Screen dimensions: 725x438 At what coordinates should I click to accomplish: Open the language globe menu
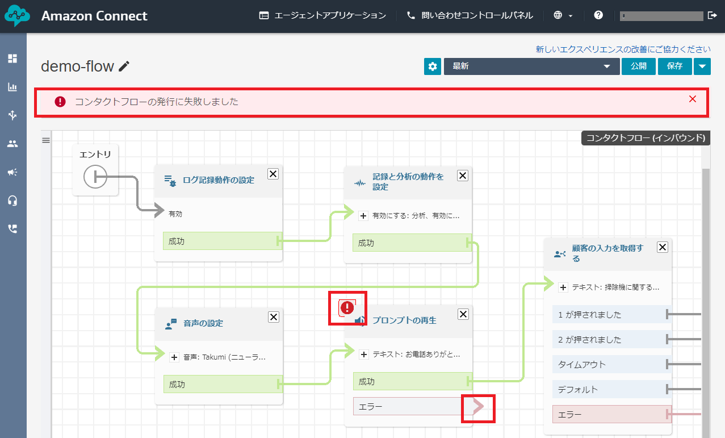(563, 15)
